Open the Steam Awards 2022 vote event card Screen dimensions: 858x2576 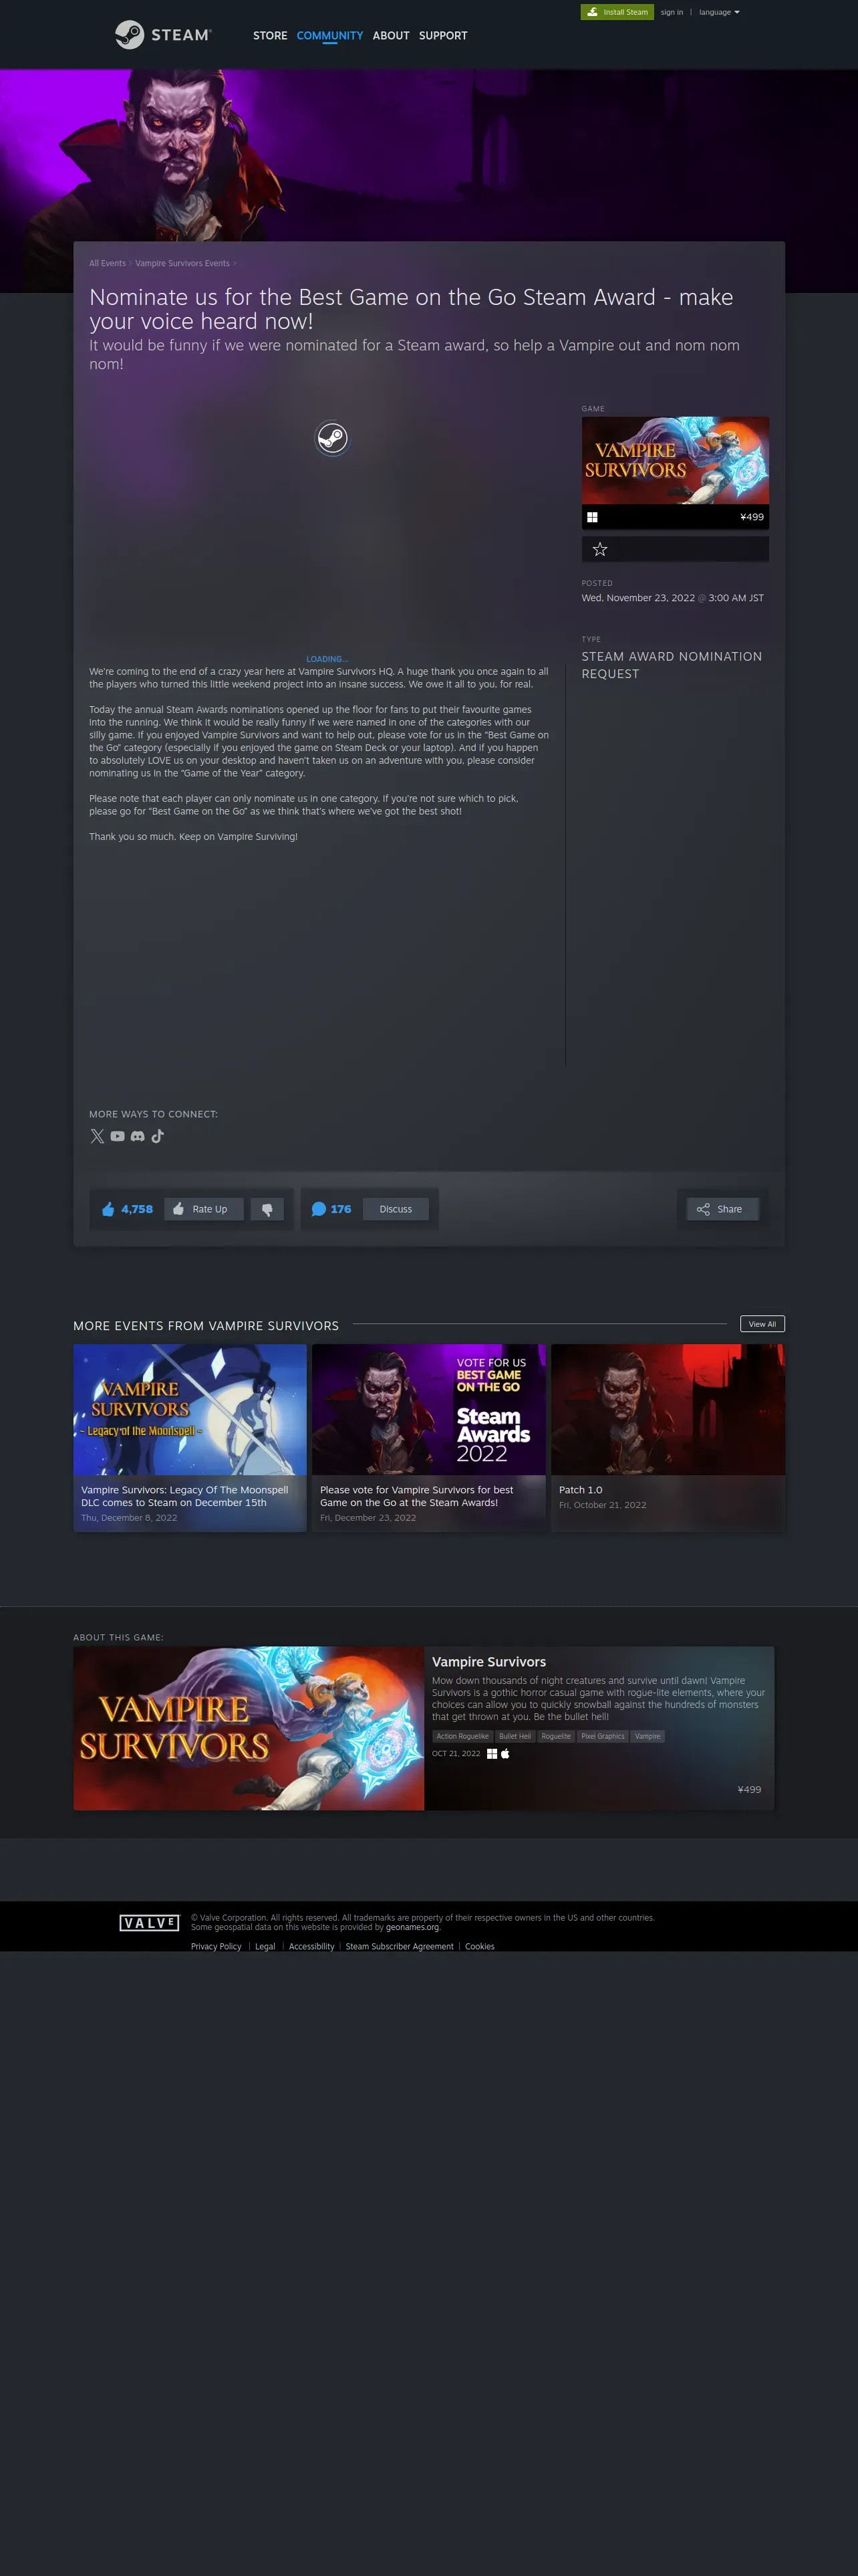tap(428, 1437)
